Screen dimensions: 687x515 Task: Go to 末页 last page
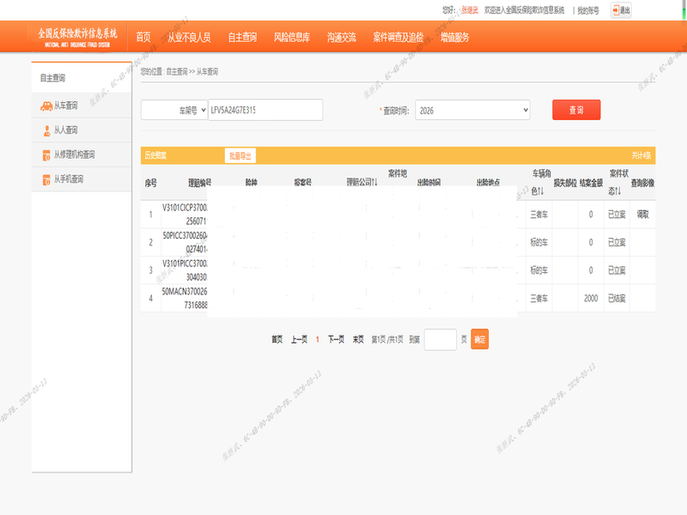pos(358,339)
